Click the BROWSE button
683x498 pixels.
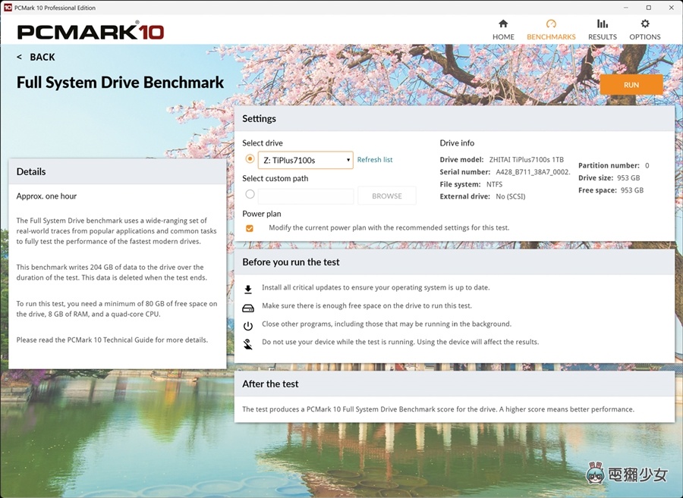387,196
